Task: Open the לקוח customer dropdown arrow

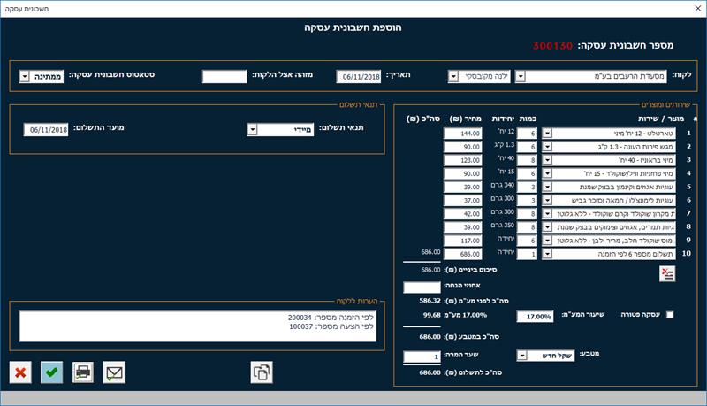Action: point(521,76)
